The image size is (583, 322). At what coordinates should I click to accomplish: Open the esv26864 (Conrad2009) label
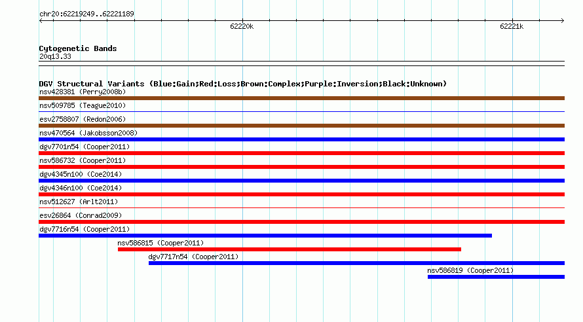tap(81, 215)
